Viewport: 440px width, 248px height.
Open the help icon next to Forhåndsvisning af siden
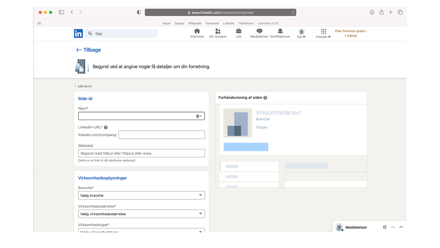[265, 98]
